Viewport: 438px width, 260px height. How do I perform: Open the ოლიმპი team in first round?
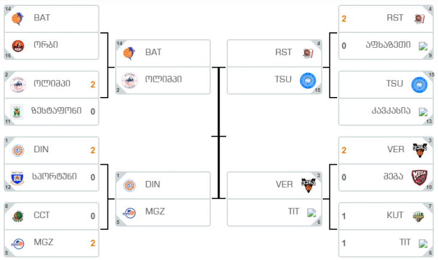point(52,83)
